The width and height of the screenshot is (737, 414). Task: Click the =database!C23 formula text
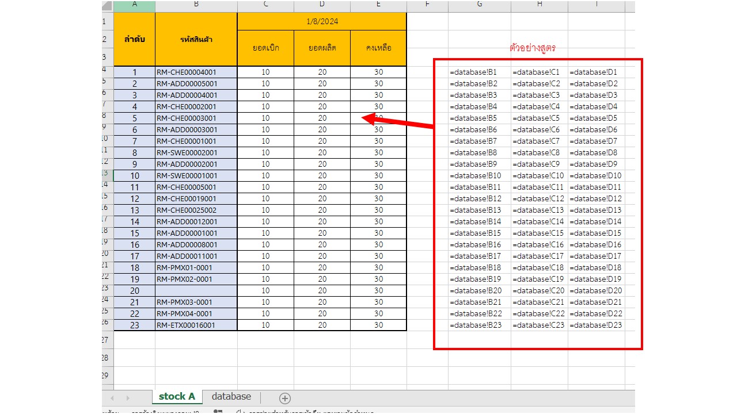pyautogui.click(x=538, y=325)
